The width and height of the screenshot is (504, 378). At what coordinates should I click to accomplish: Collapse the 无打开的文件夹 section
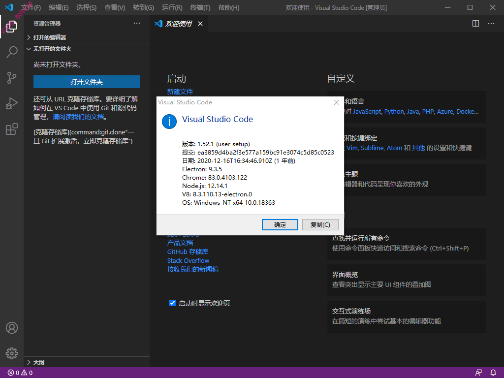[87, 49]
